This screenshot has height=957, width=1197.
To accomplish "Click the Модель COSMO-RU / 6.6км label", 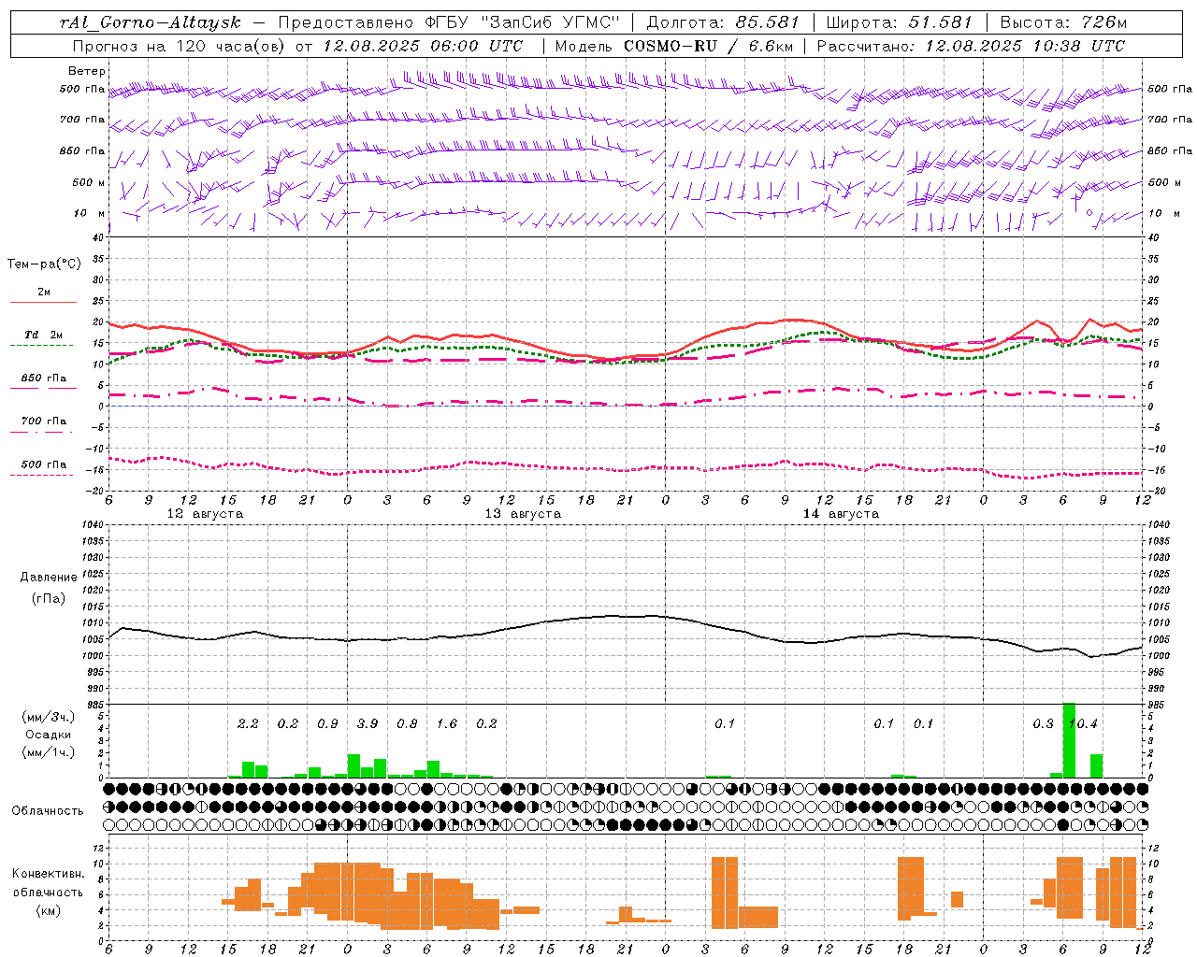I will pyautogui.click(x=674, y=46).
